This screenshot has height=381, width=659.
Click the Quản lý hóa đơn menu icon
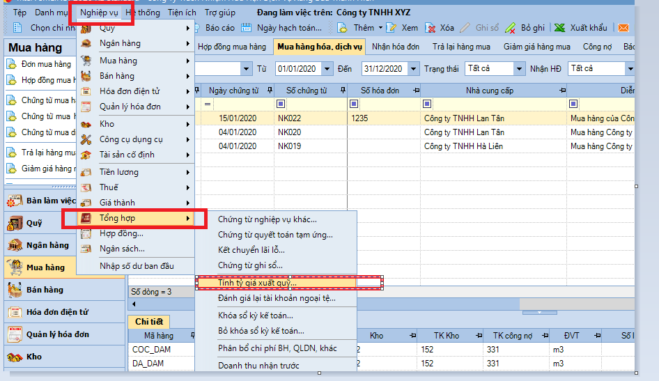[86, 107]
